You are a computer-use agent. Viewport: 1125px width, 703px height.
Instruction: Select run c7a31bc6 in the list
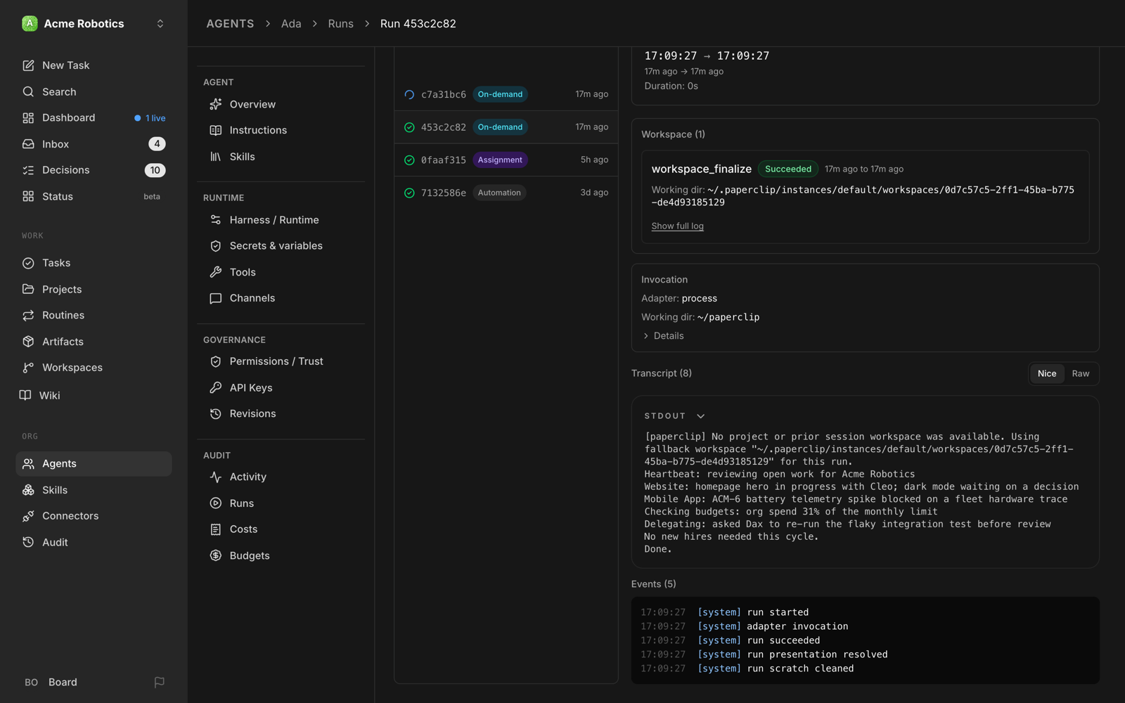[506, 94]
